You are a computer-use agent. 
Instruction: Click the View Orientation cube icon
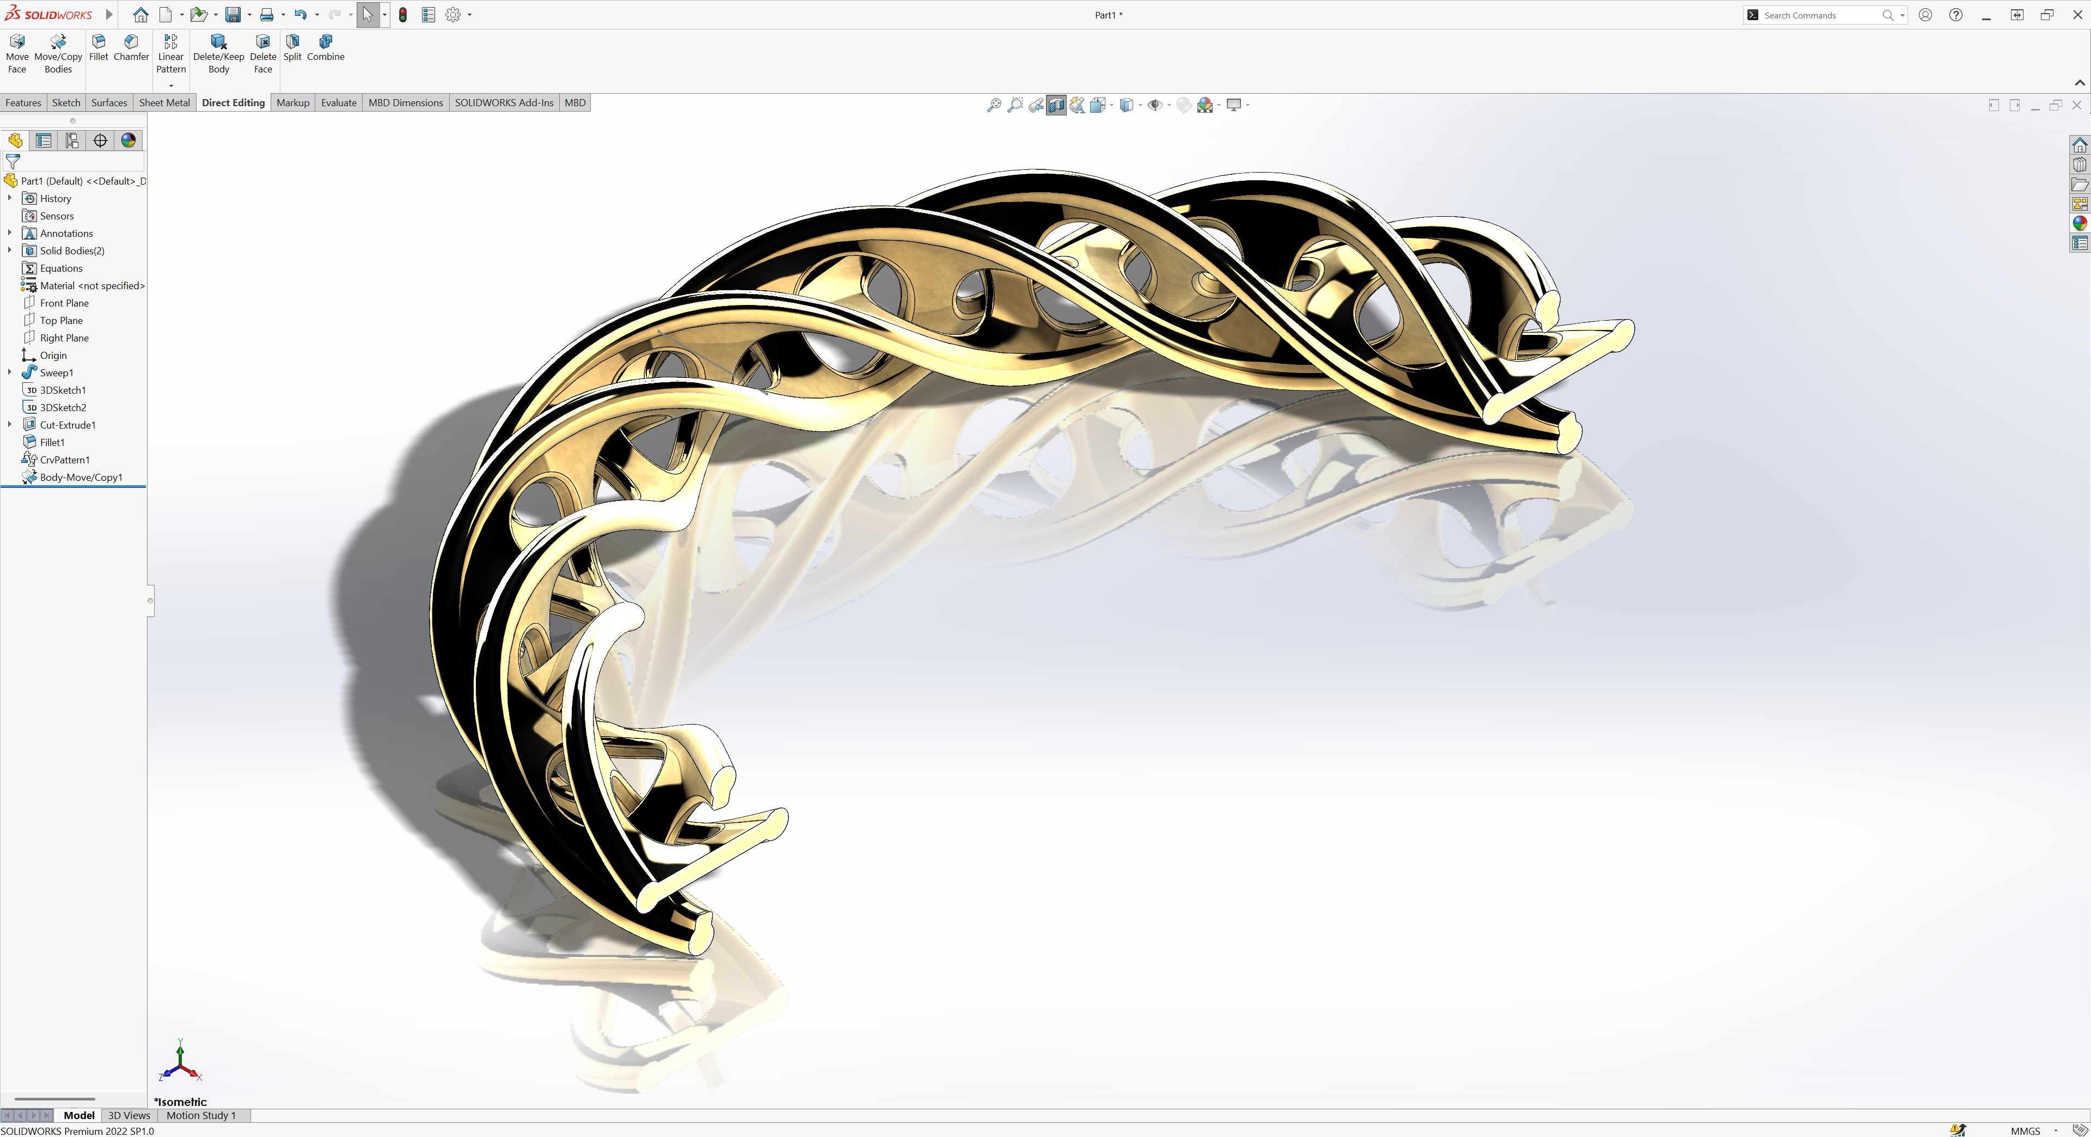pyautogui.click(x=1097, y=105)
